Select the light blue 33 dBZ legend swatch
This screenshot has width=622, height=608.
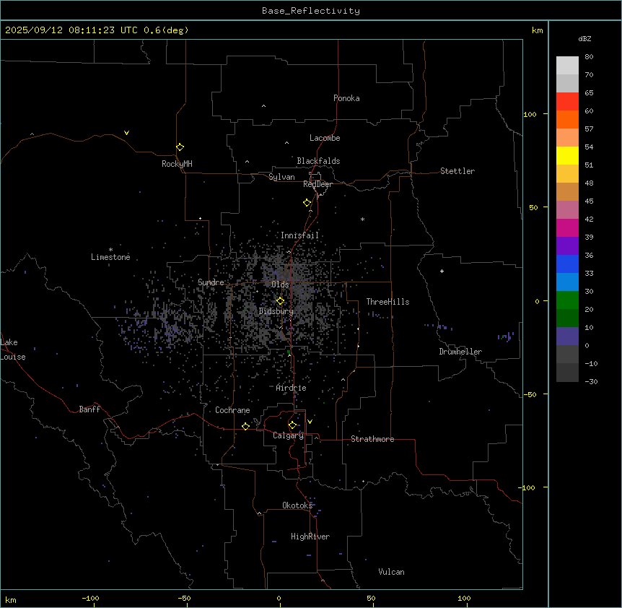pos(567,282)
